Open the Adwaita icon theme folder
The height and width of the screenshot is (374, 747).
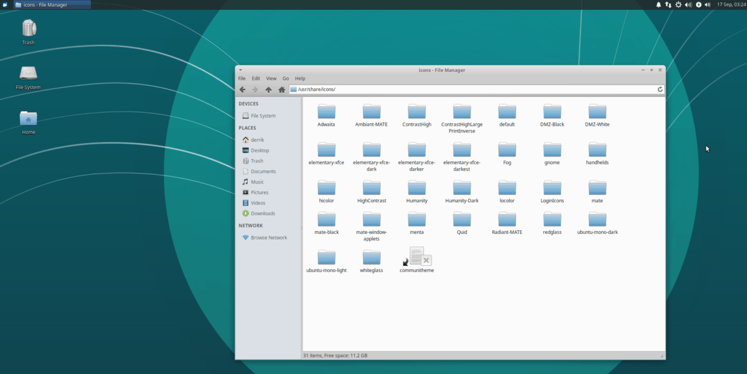coord(326,112)
